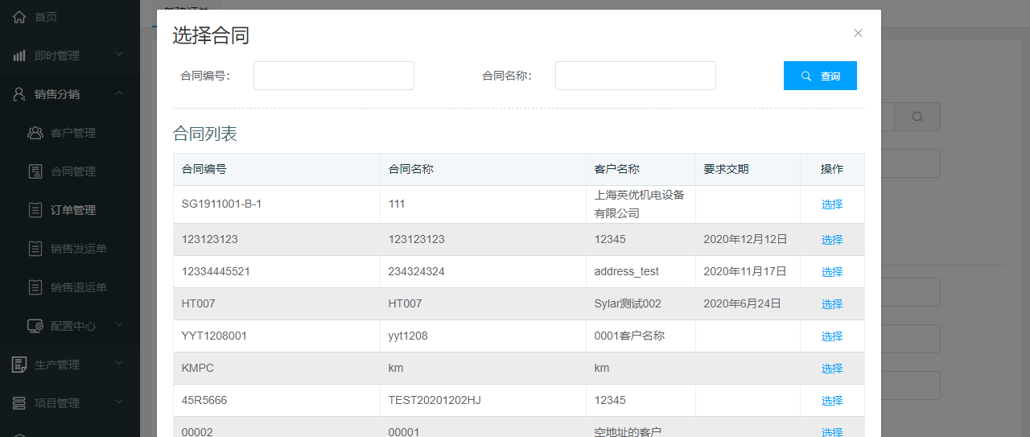
Task: Choose the HT007 contract 选择 link
Action: tap(832, 304)
